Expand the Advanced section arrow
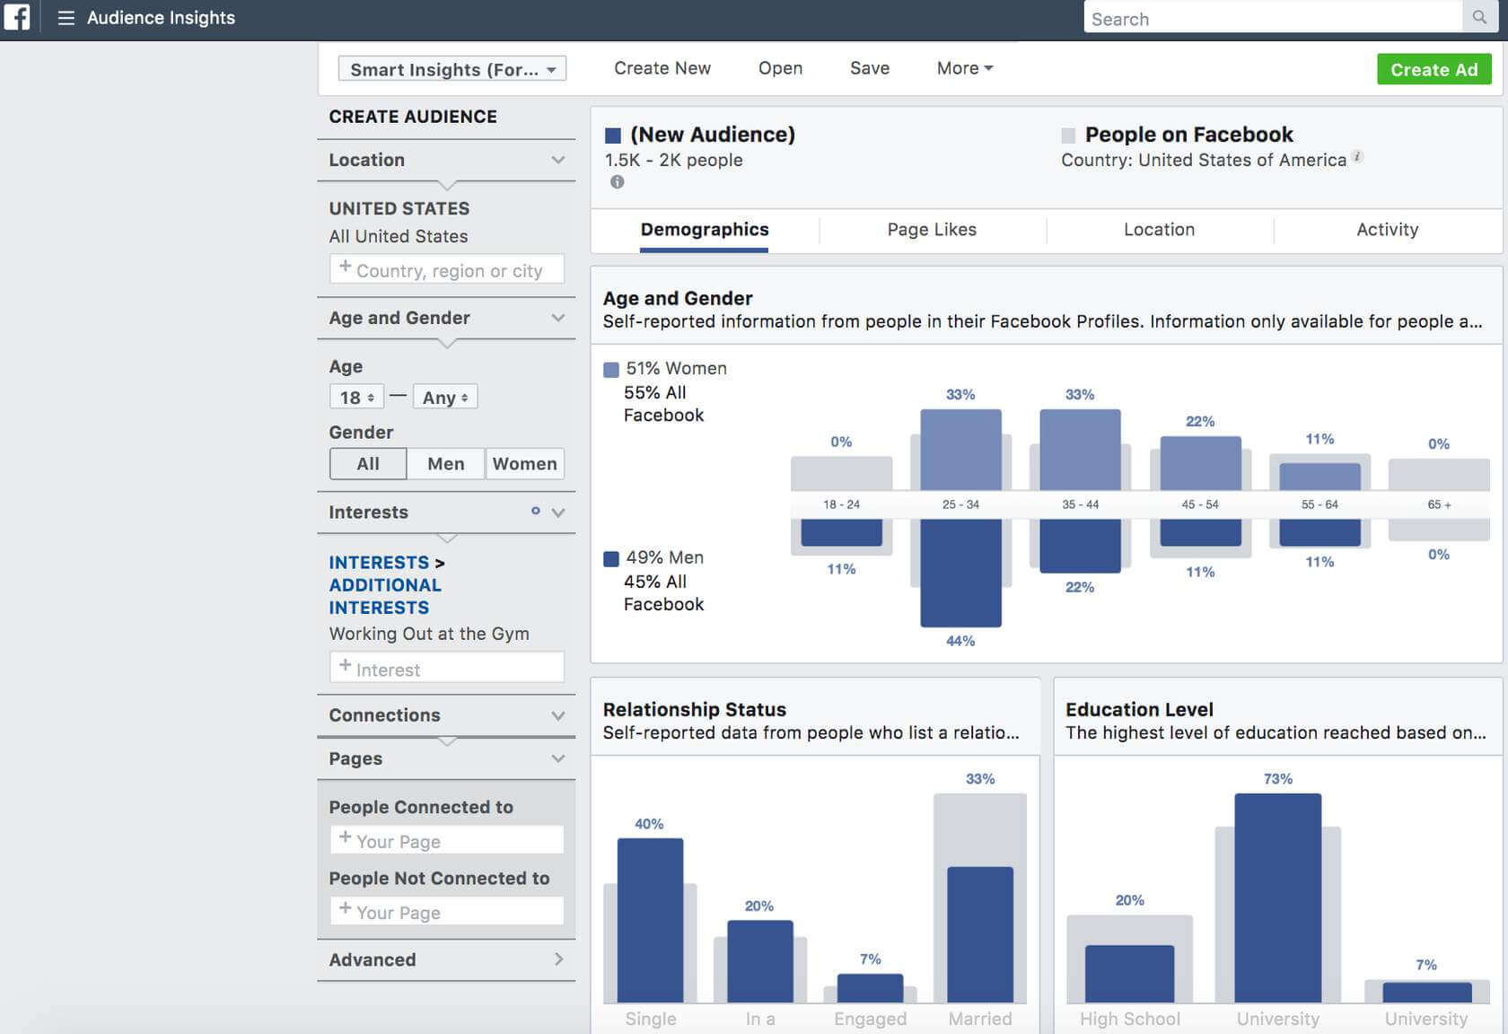This screenshot has width=1508, height=1034. 558,960
